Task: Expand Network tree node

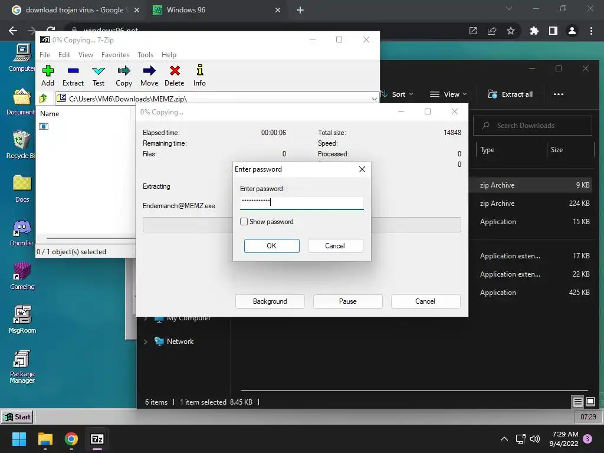Action: (x=146, y=342)
